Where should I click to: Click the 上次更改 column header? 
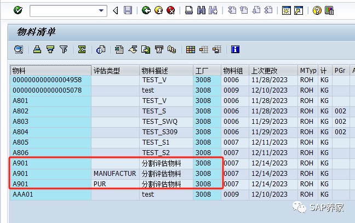pos(273,71)
